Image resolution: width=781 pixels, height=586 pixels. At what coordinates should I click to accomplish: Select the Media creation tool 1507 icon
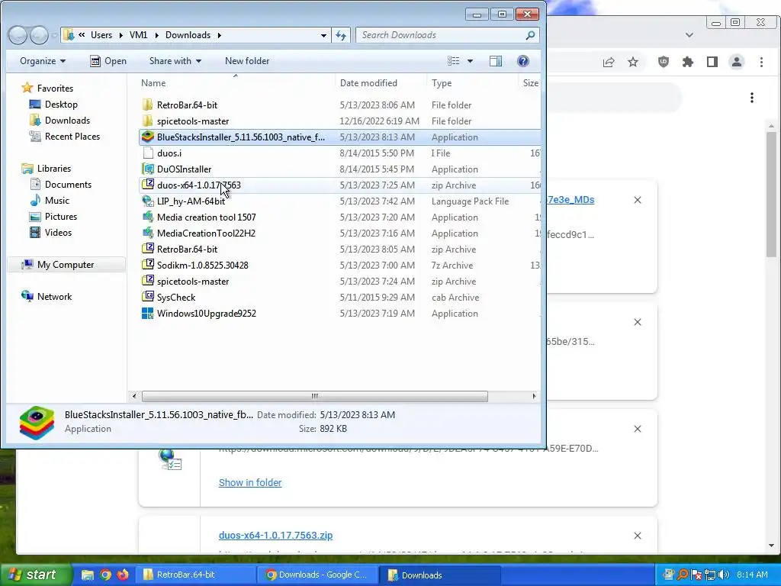pos(147,217)
